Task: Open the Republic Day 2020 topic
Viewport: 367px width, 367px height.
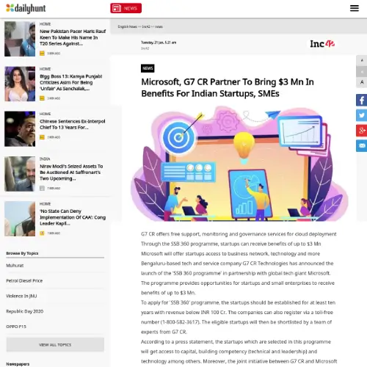Action: click(25, 311)
